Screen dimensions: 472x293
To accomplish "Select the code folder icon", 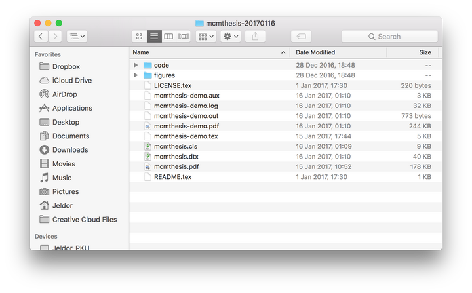I will (147, 65).
